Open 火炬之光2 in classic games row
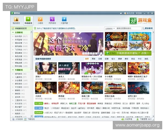The image size is (165, 132). pos(48,113)
